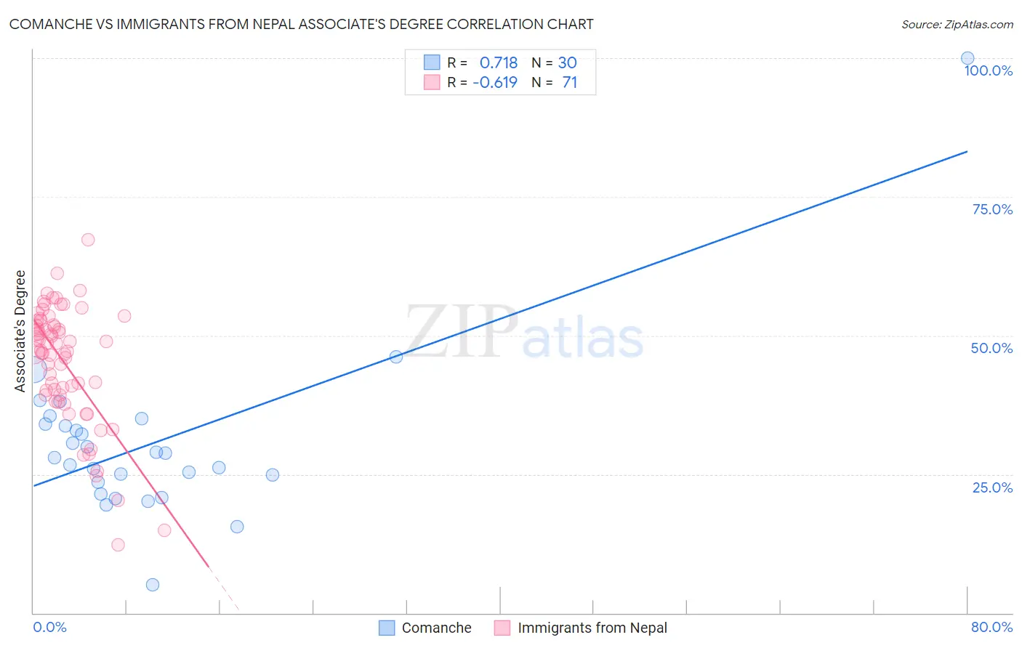Click the 0.0% x-axis label
1022x648 pixels.
(x=49, y=627)
